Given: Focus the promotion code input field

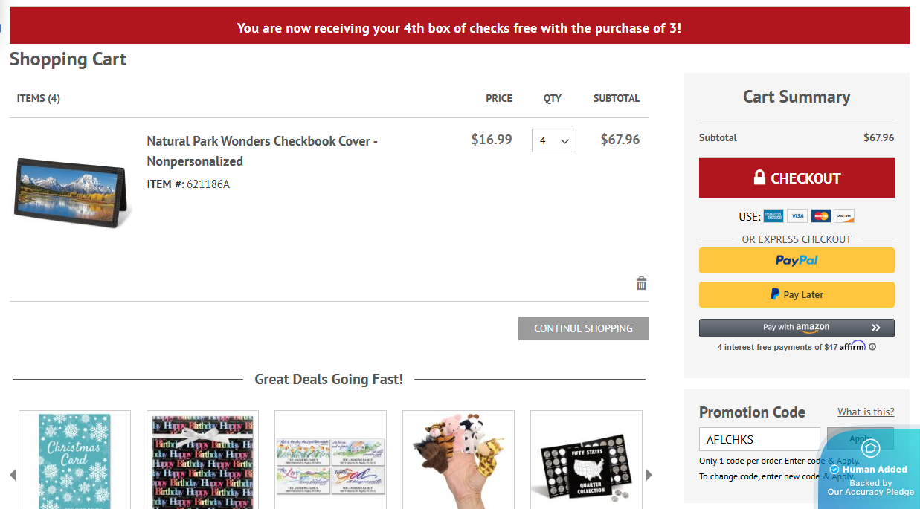Looking at the screenshot, I should [759, 439].
